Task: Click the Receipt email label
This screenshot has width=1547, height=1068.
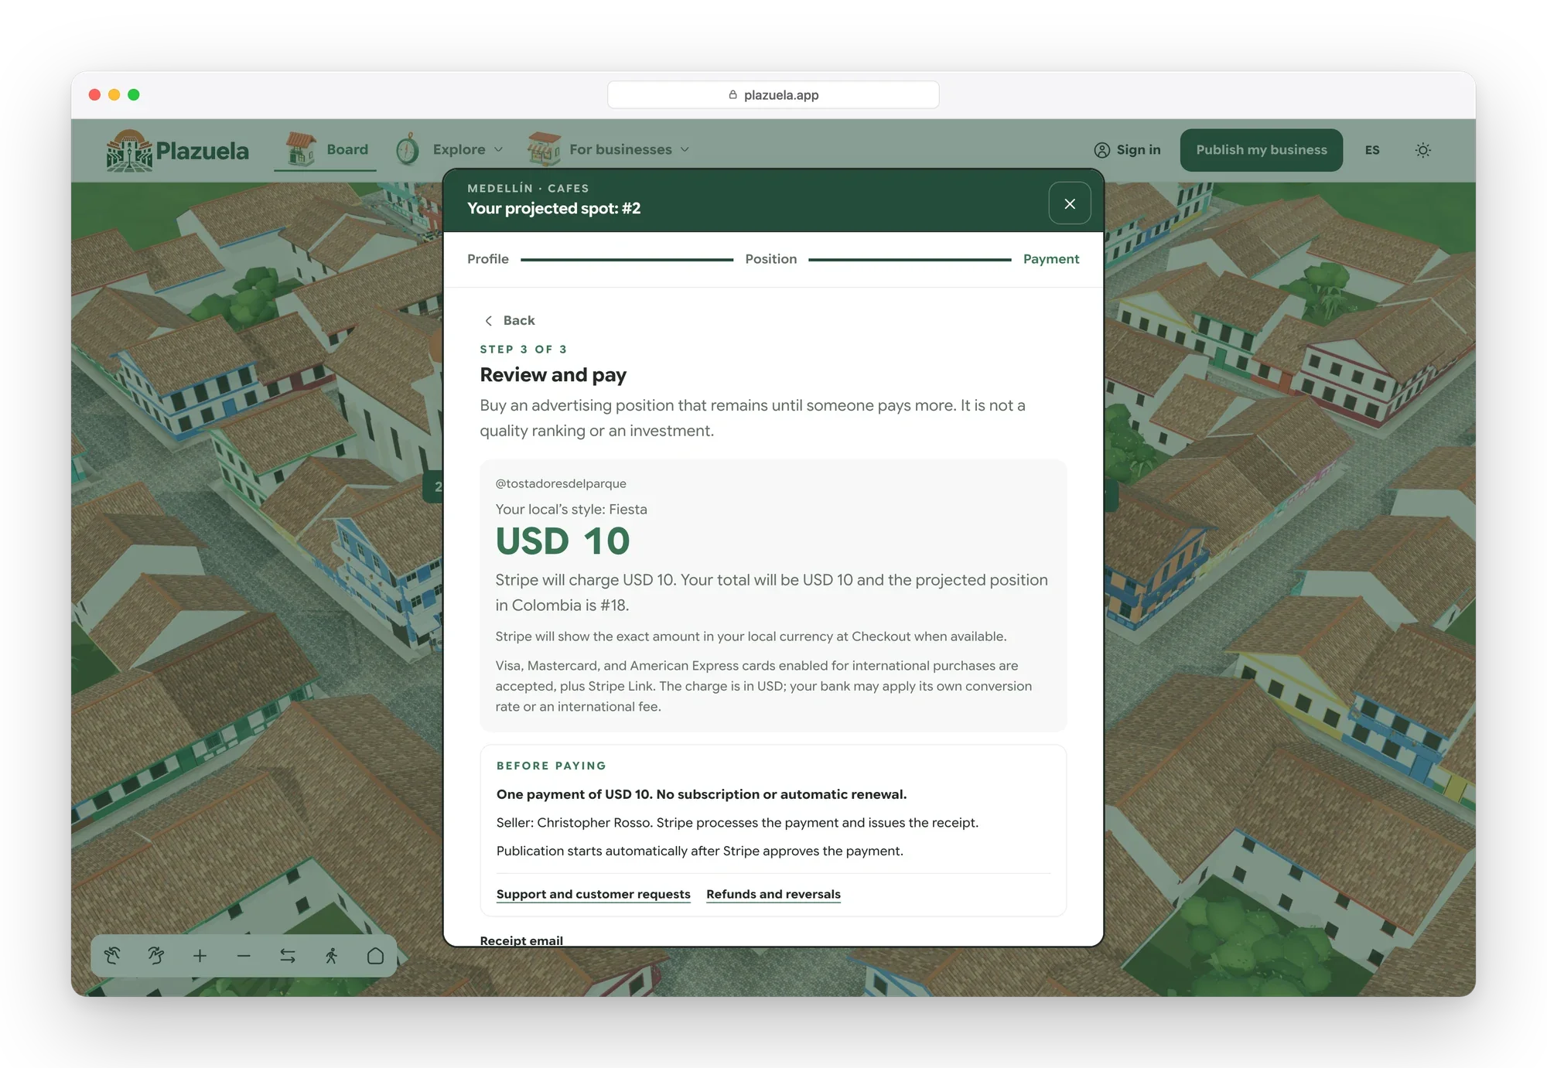Action: (521, 940)
